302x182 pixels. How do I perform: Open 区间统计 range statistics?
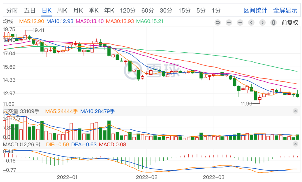click(x=255, y=10)
